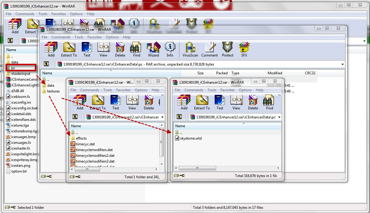
Task: Open Tools menu in the Wizard toolbar window
Action: pos(79,37)
